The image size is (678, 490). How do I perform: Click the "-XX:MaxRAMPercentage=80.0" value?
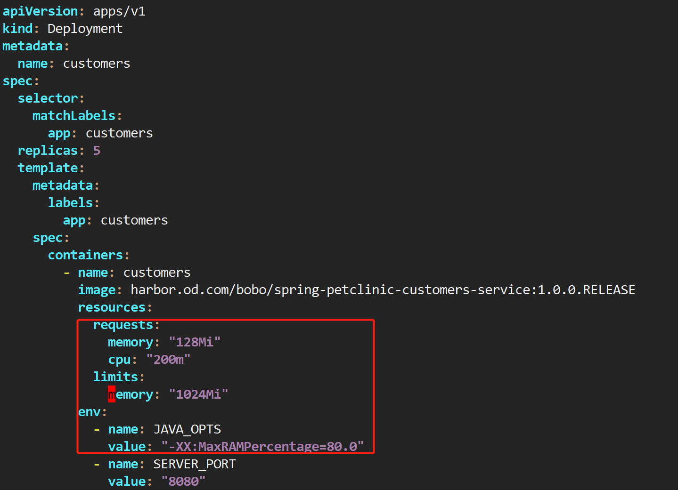(x=262, y=447)
